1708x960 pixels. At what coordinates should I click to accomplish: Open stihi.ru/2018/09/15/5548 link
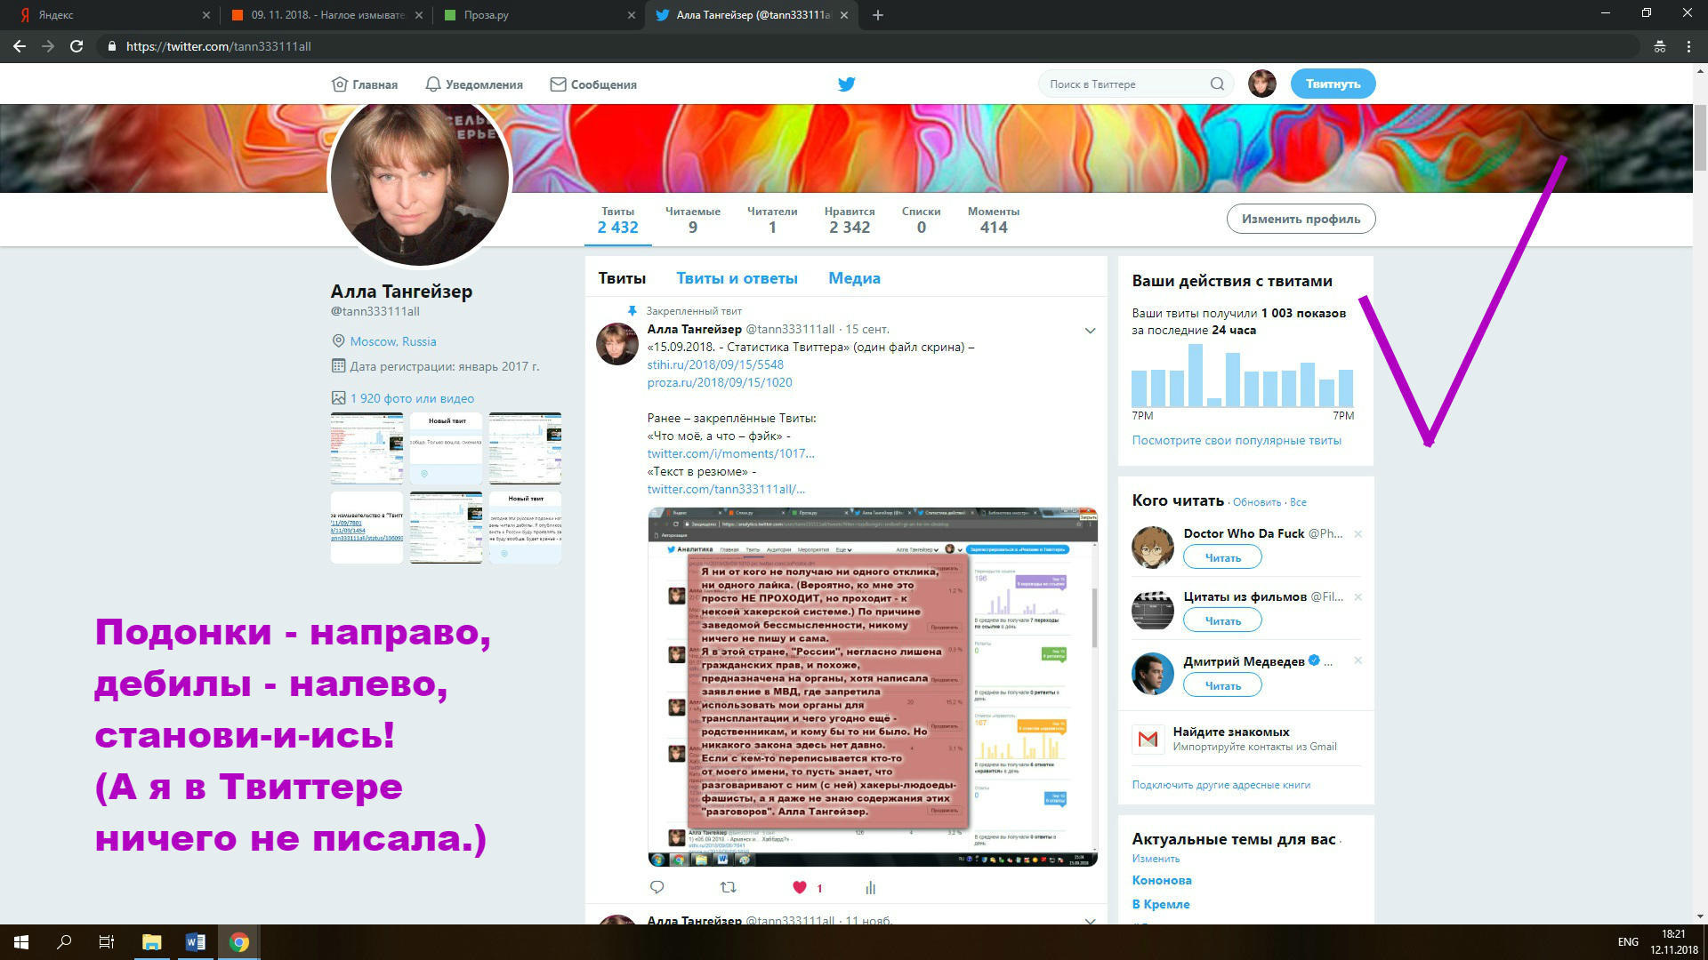click(x=715, y=364)
